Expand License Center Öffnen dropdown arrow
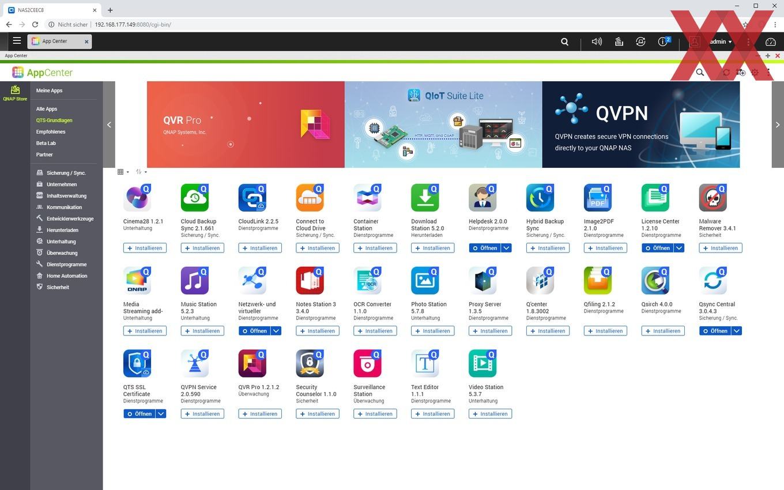Viewport: 784px width, 490px height. [x=679, y=248]
